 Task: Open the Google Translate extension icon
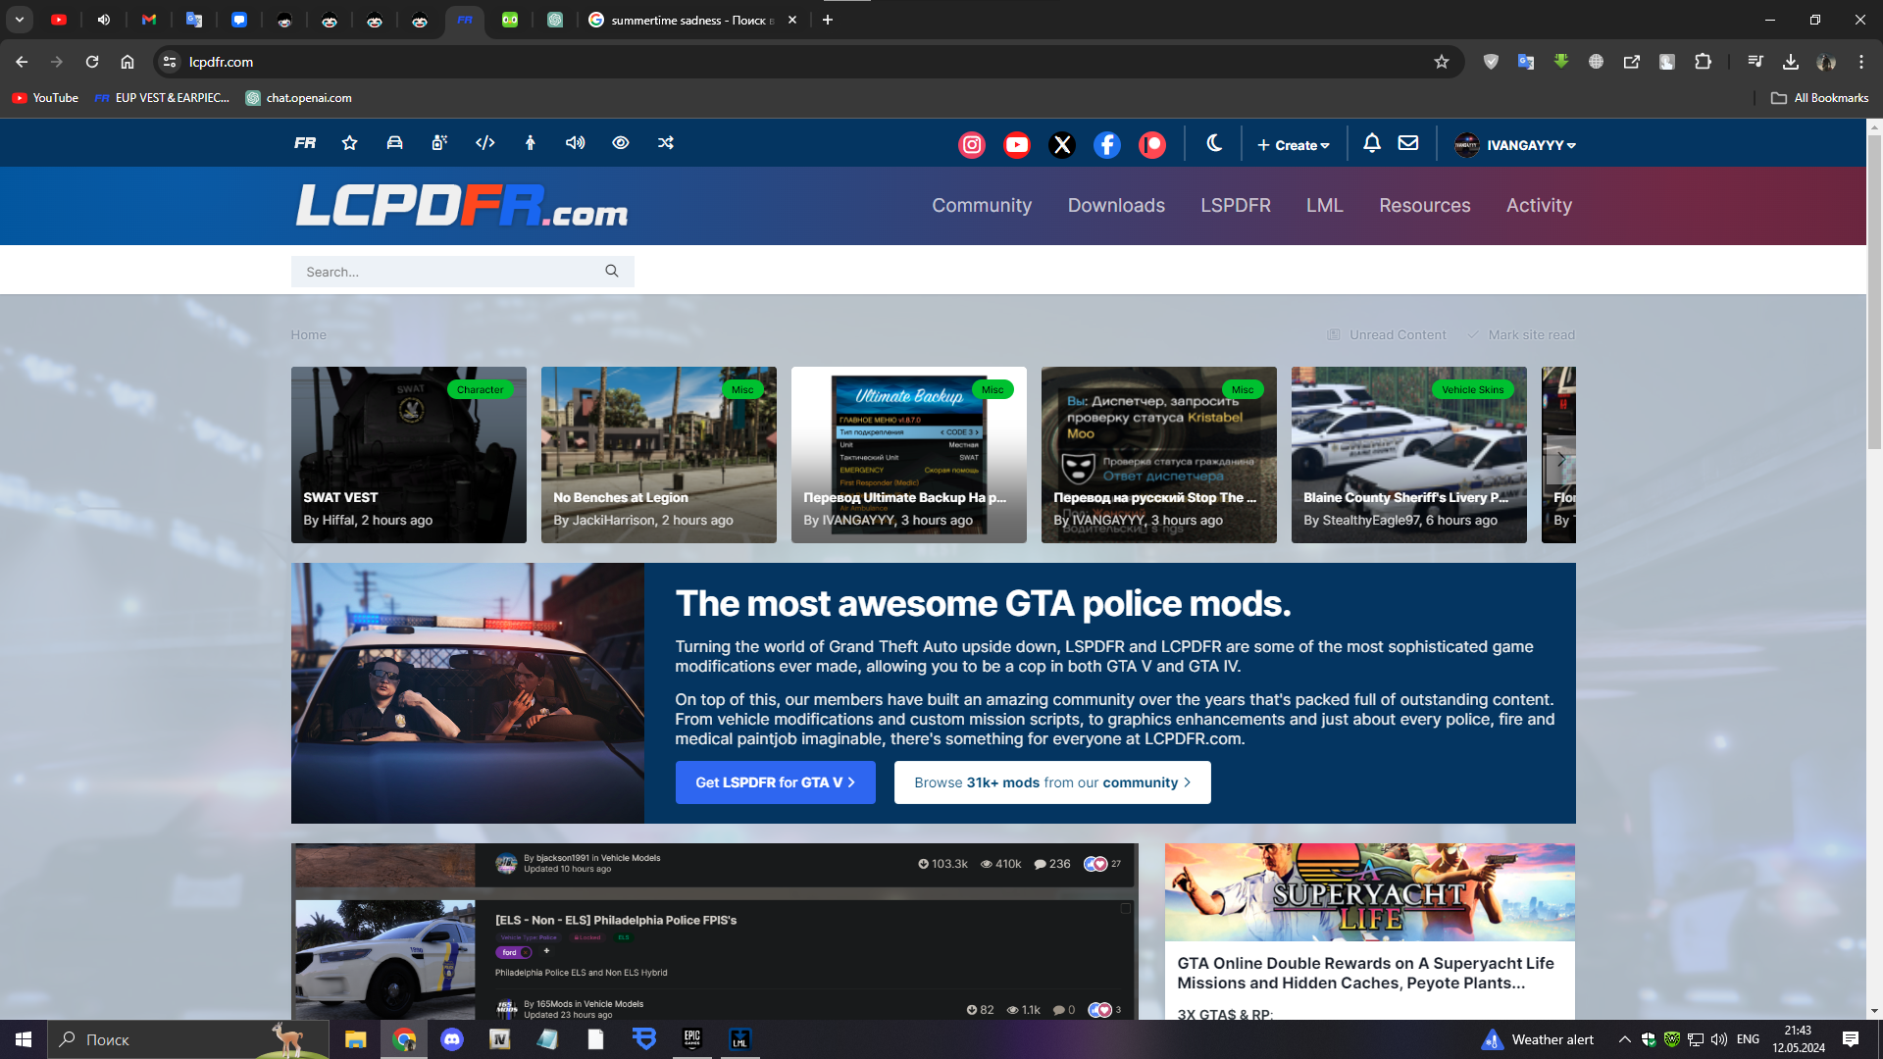click(1526, 62)
